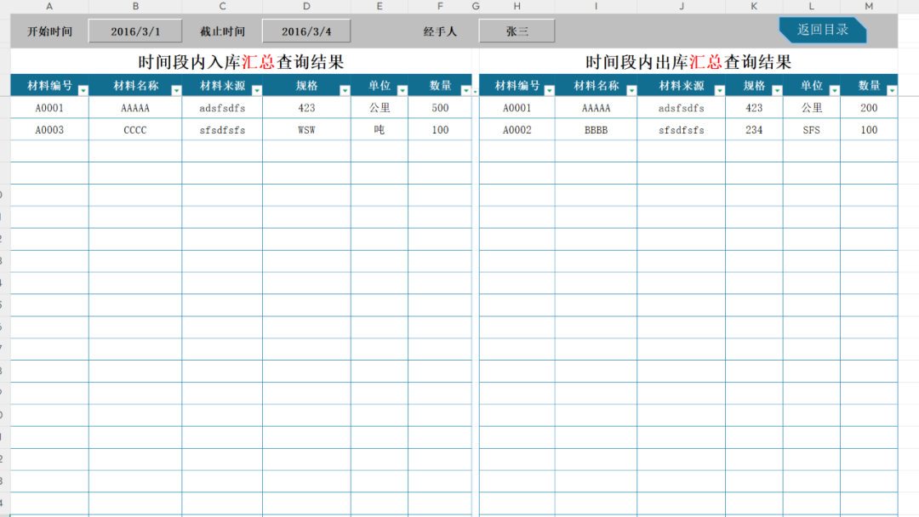
Task: Click AAAAA in 入库 table
Action: coord(135,108)
